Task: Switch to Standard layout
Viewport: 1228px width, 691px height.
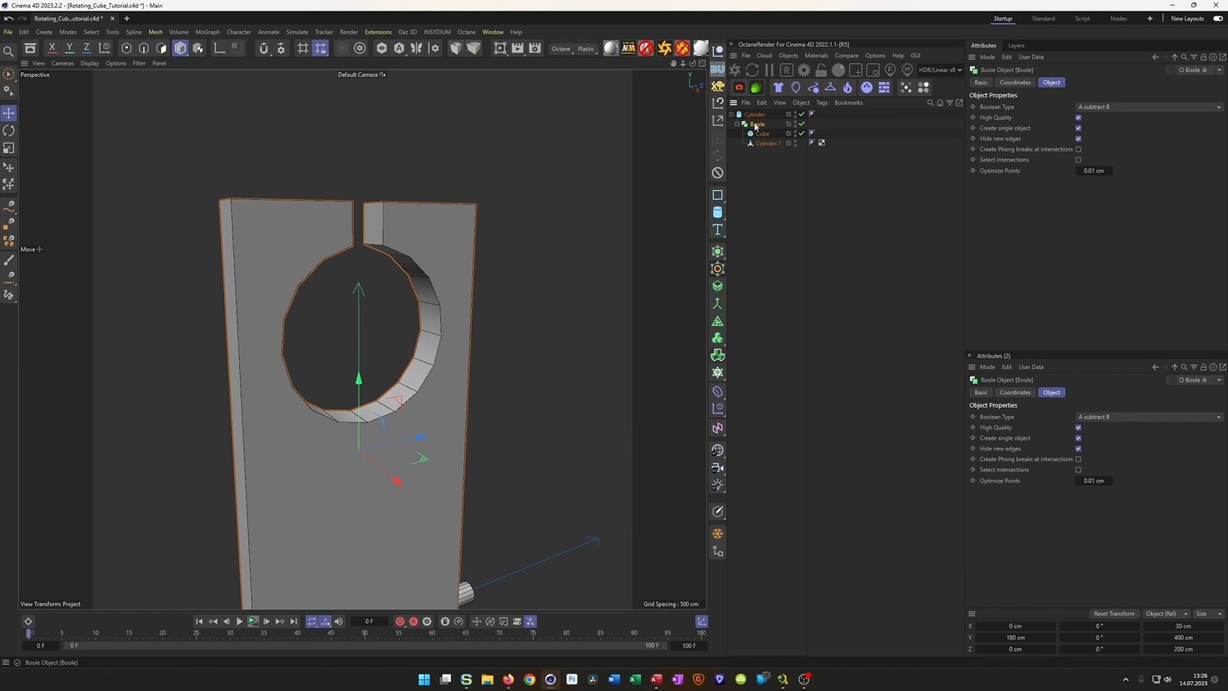Action: click(1043, 19)
